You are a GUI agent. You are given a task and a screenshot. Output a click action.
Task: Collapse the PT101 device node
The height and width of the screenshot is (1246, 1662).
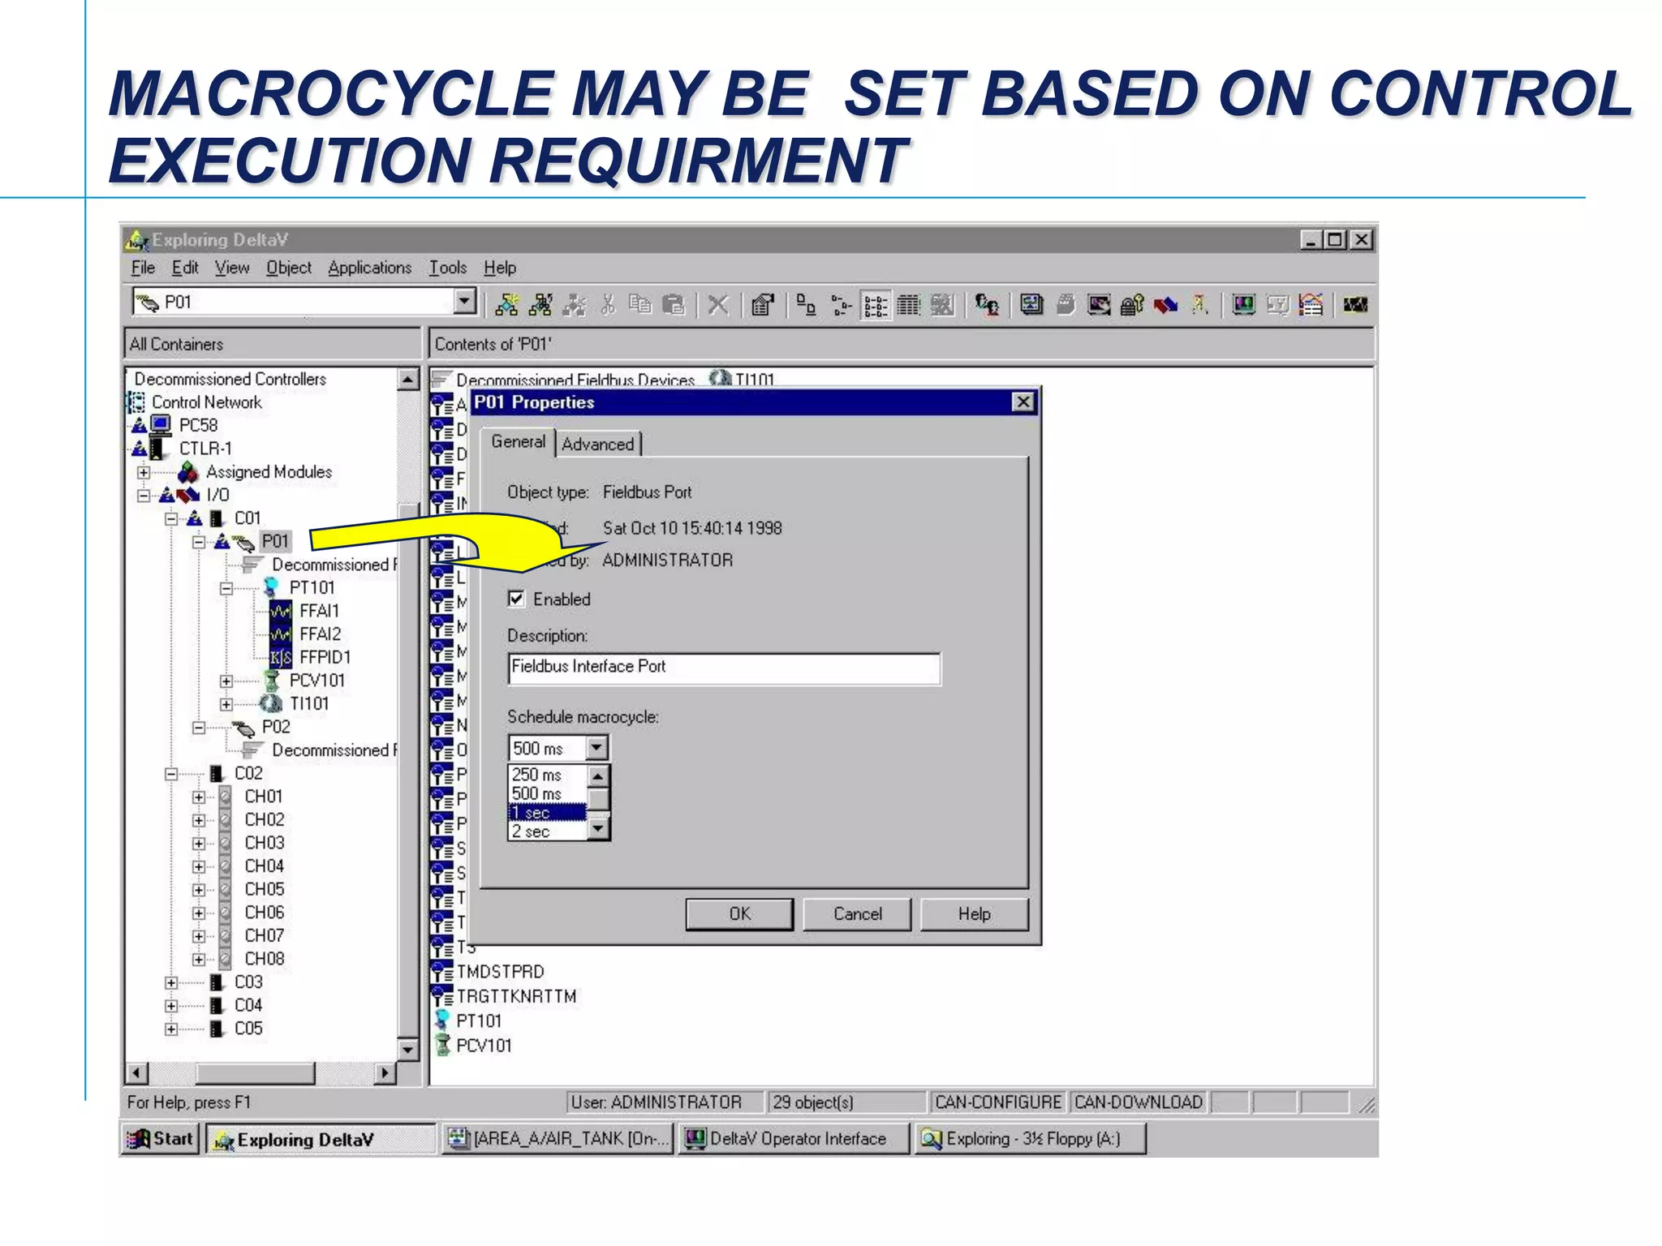click(x=226, y=588)
